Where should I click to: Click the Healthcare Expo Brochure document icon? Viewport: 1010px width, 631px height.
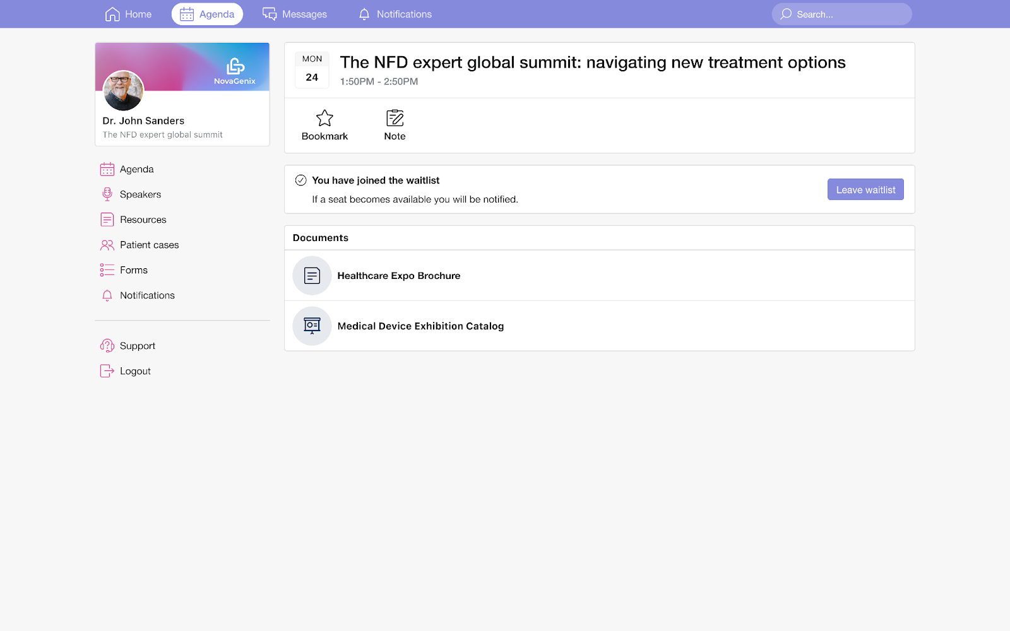(312, 276)
